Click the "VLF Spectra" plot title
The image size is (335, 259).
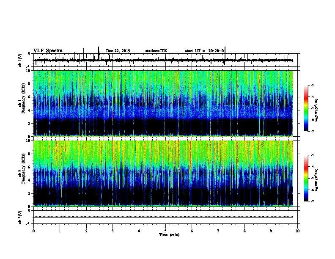(x=48, y=51)
